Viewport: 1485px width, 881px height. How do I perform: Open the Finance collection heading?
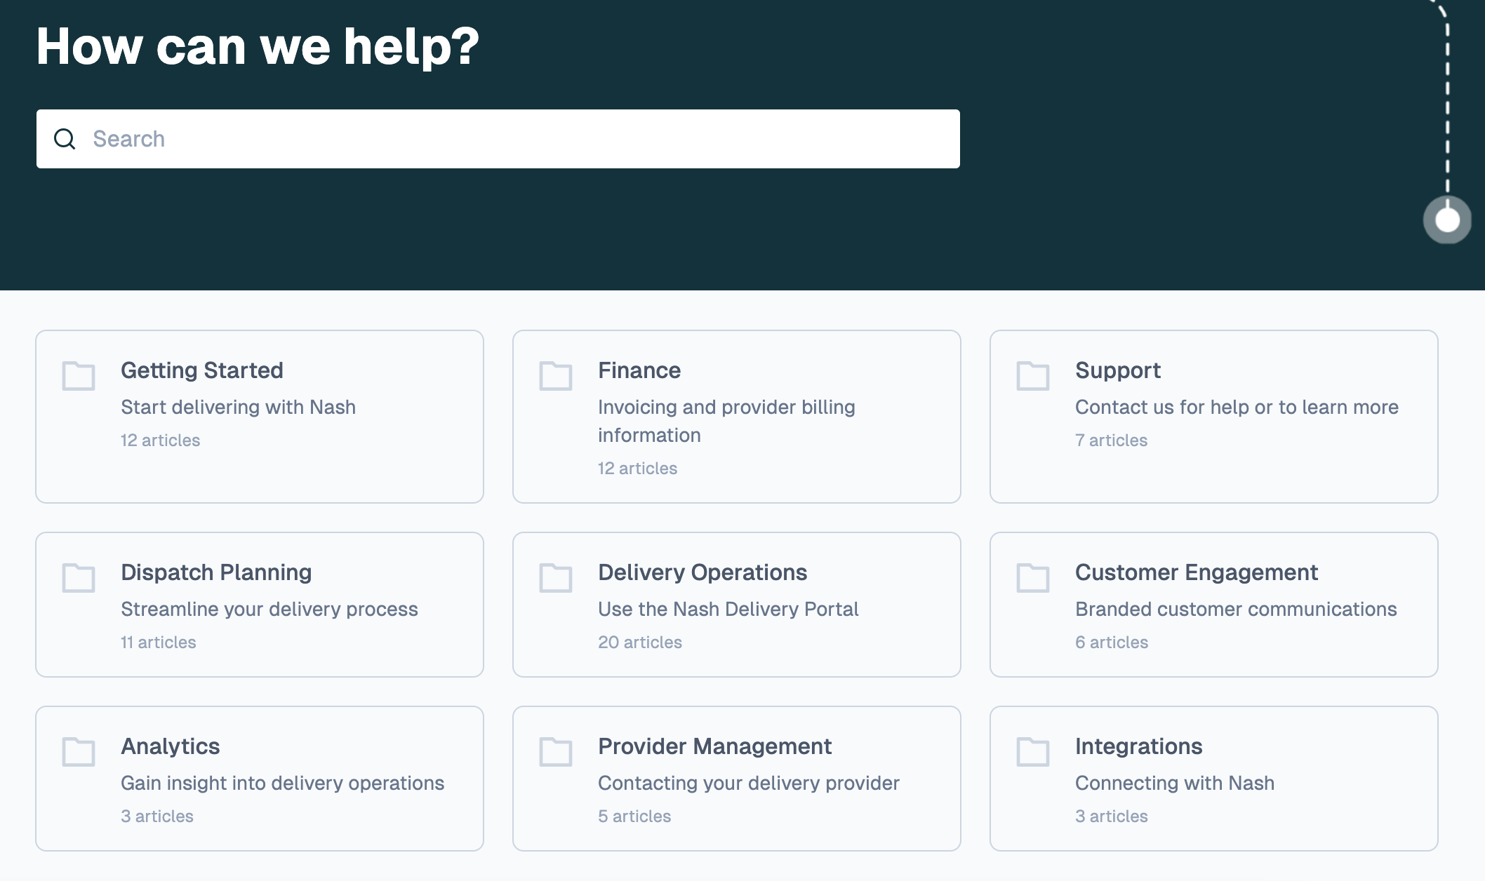[639, 370]
